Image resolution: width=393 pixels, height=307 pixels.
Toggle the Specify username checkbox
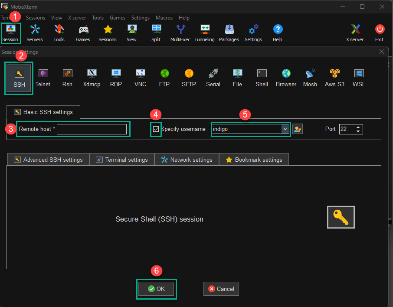pyautogui.click(x=156, y=129)
